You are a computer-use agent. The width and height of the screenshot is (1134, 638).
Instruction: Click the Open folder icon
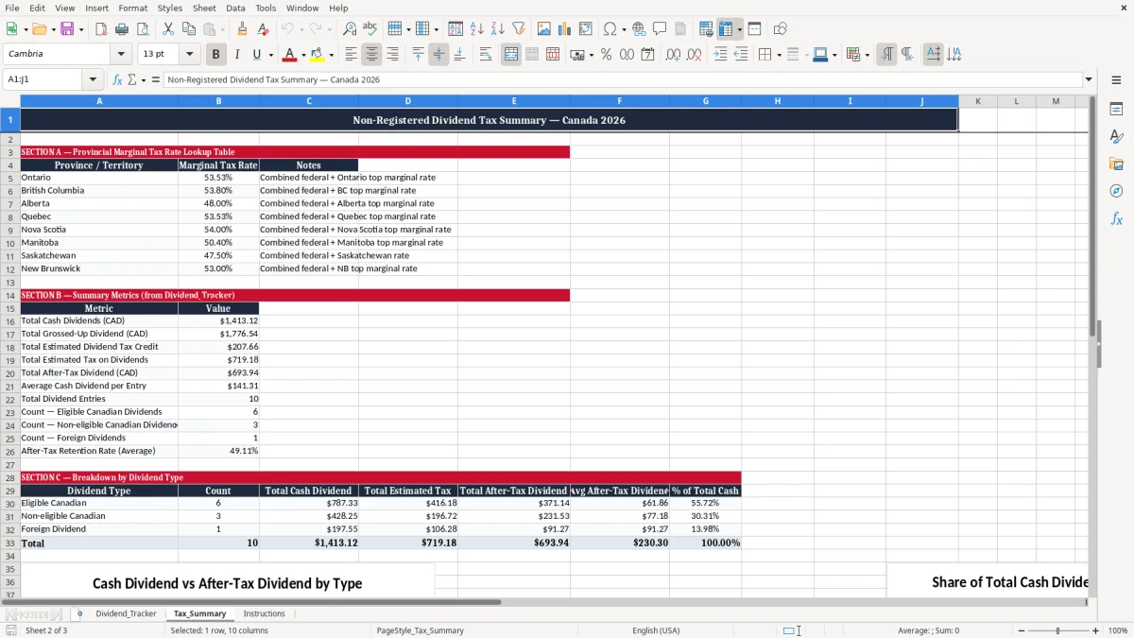pos(38,29)
